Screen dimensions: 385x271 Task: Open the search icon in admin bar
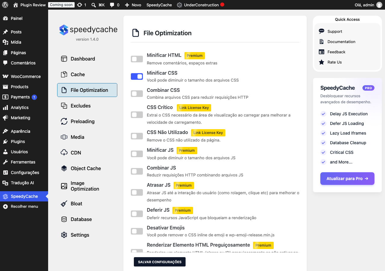point(94,5)
